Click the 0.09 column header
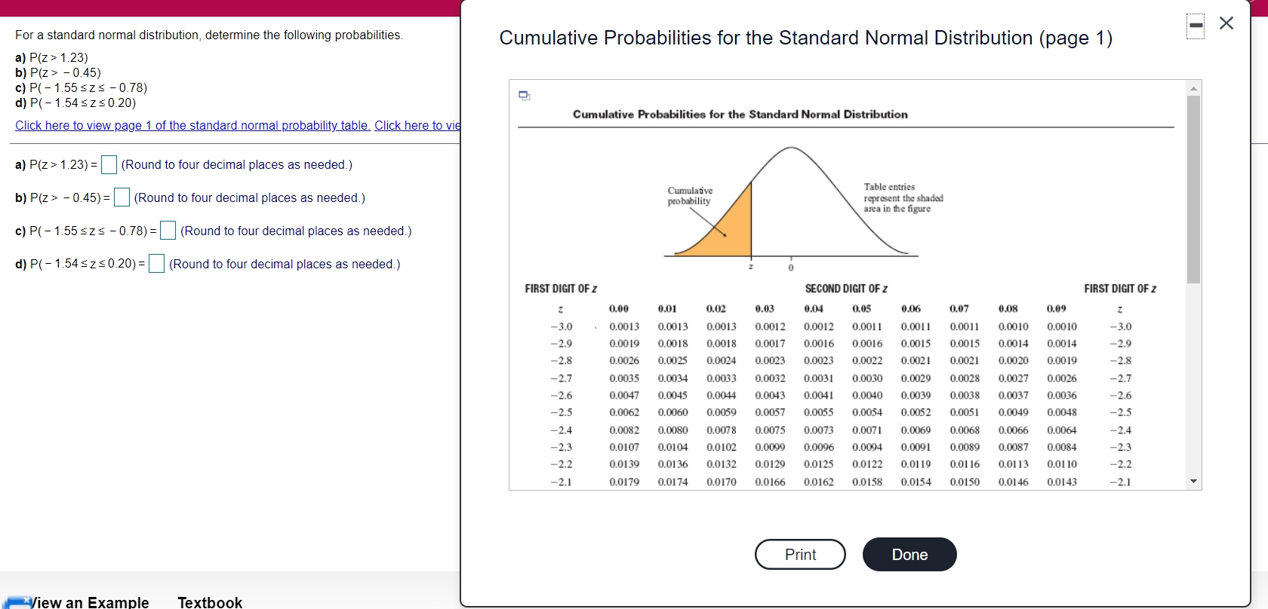 pos(1057,309)
